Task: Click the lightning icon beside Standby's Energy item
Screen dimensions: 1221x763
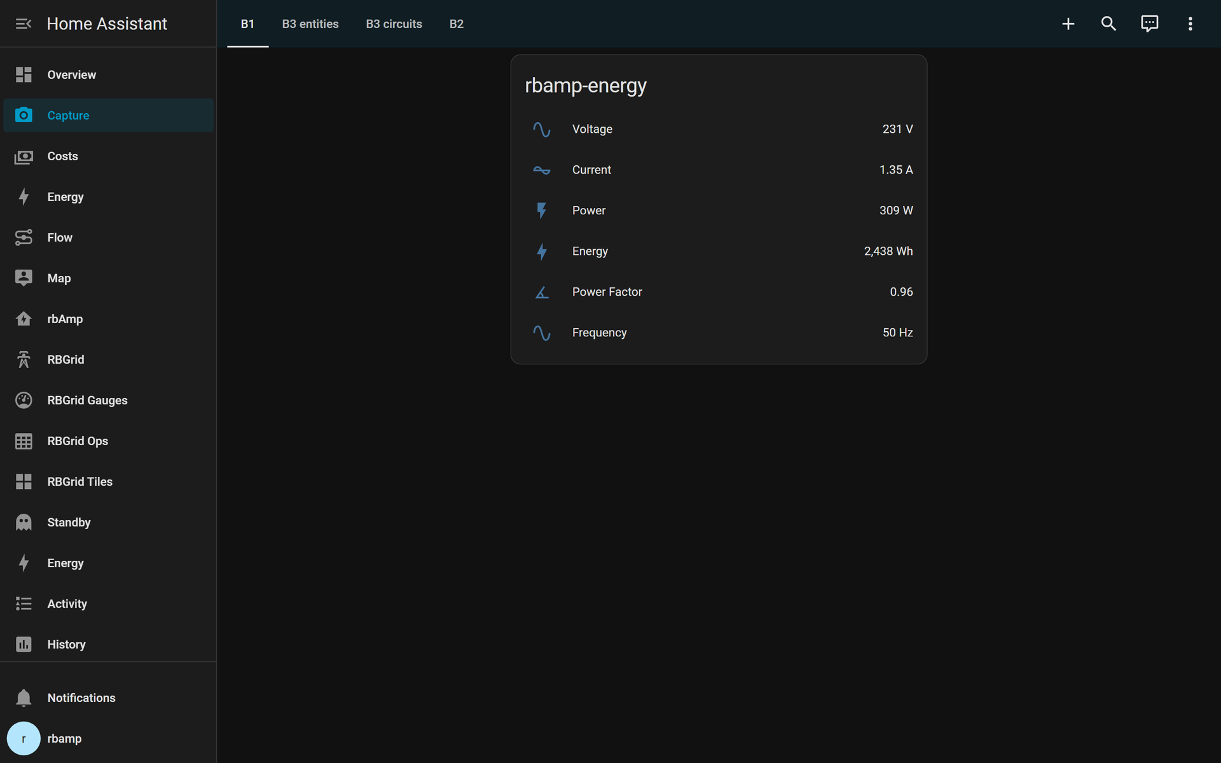Action: (x=24, y=563)
